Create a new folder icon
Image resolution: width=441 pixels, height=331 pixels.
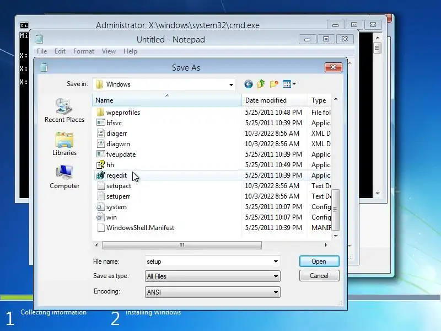274,84
